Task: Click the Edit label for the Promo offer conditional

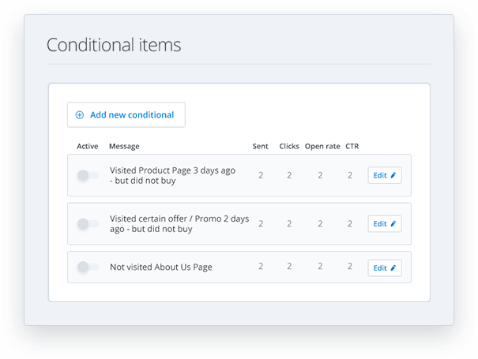Action: (x=380, y=224)
